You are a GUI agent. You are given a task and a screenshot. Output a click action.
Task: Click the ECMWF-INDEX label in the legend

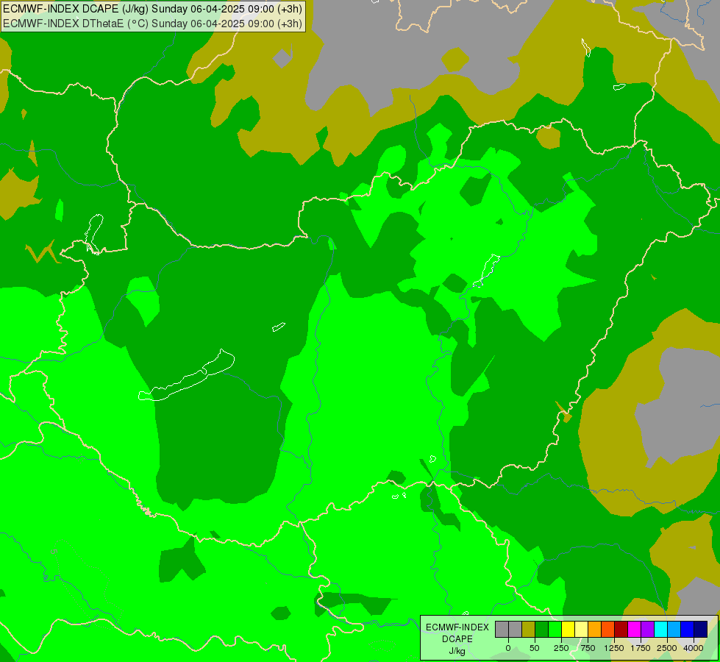pos(457,627)
